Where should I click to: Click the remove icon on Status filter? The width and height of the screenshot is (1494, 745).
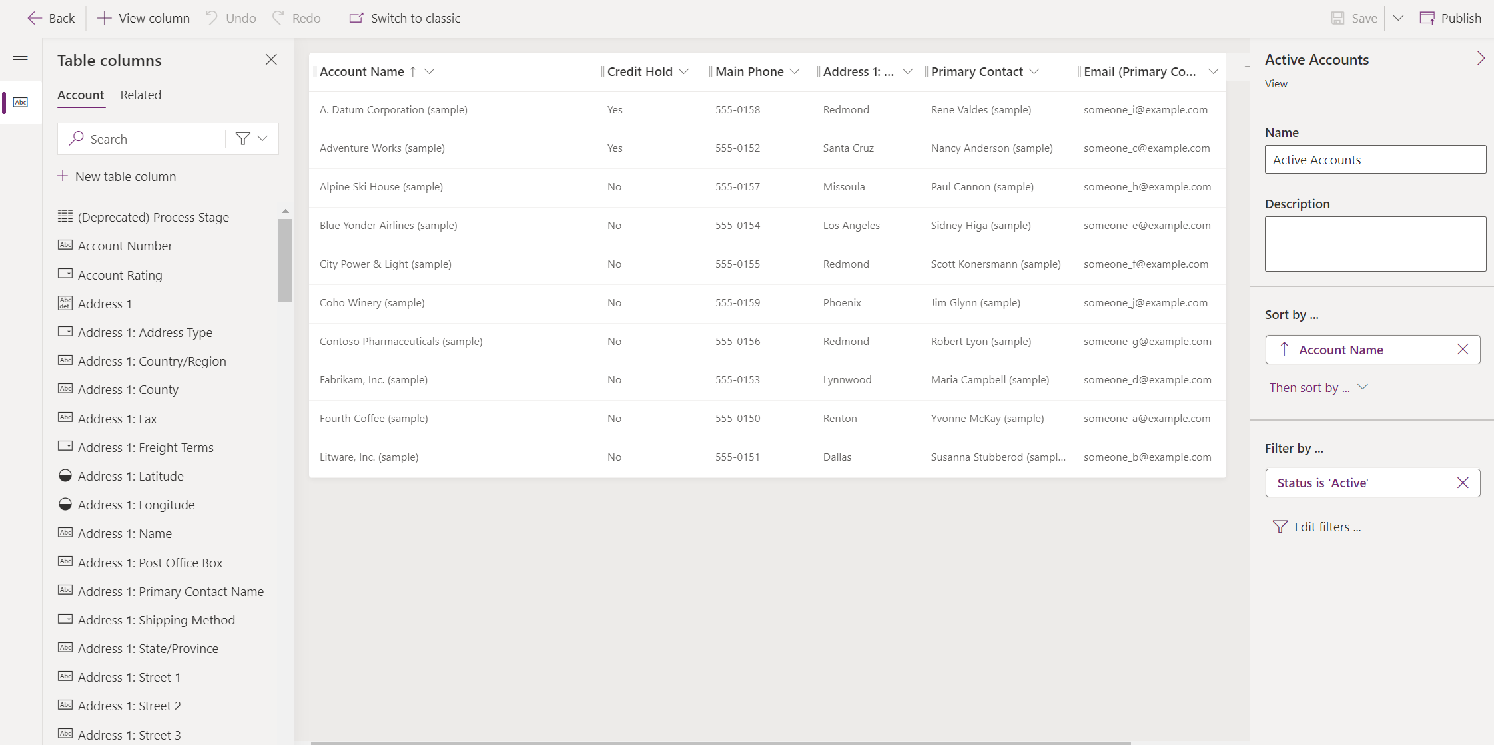[x=1463, y=483]
